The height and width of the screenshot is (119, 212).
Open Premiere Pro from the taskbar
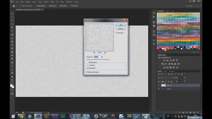(x=55, y=116)
